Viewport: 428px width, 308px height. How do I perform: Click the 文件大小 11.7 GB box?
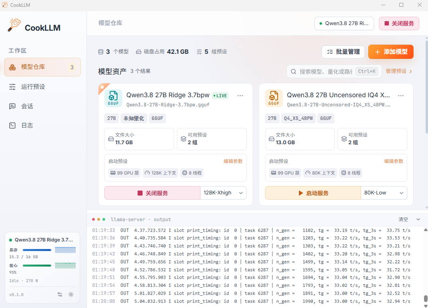tap(139, 139)
